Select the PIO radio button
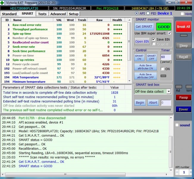 click(148, 13)
